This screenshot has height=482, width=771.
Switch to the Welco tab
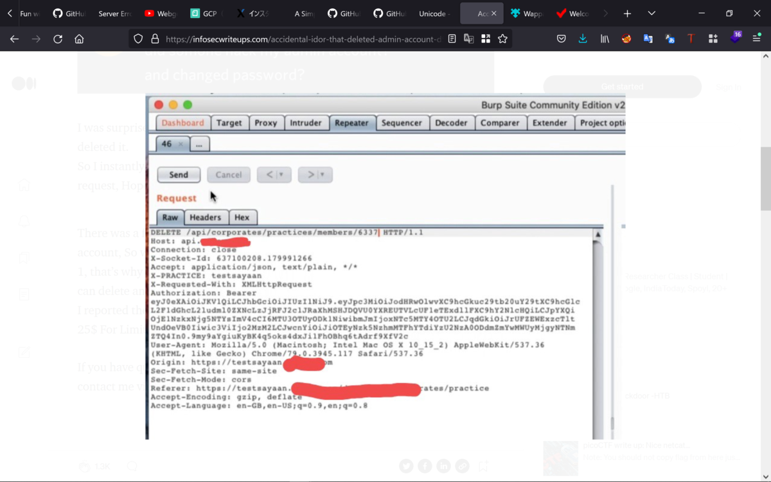click(572, 13)
